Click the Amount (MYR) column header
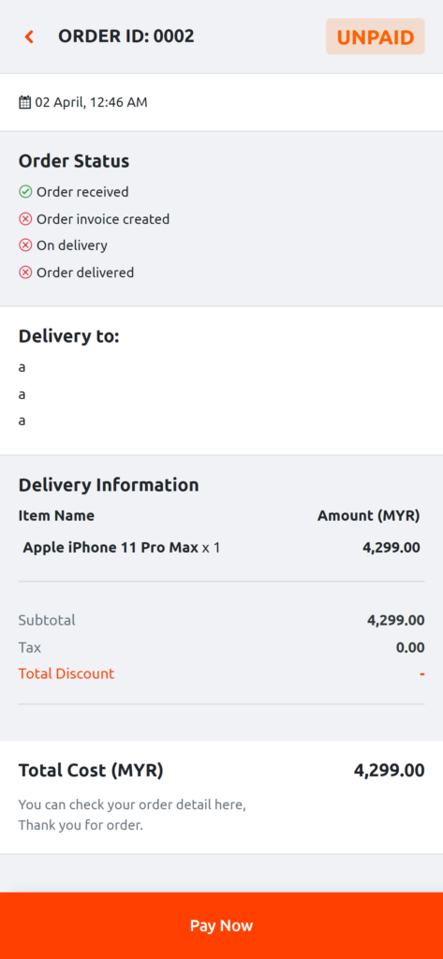 click(x=368, y=516)
